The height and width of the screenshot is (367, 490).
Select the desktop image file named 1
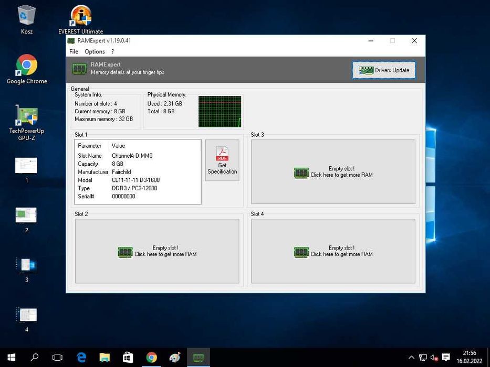click(x=26, y=166)
